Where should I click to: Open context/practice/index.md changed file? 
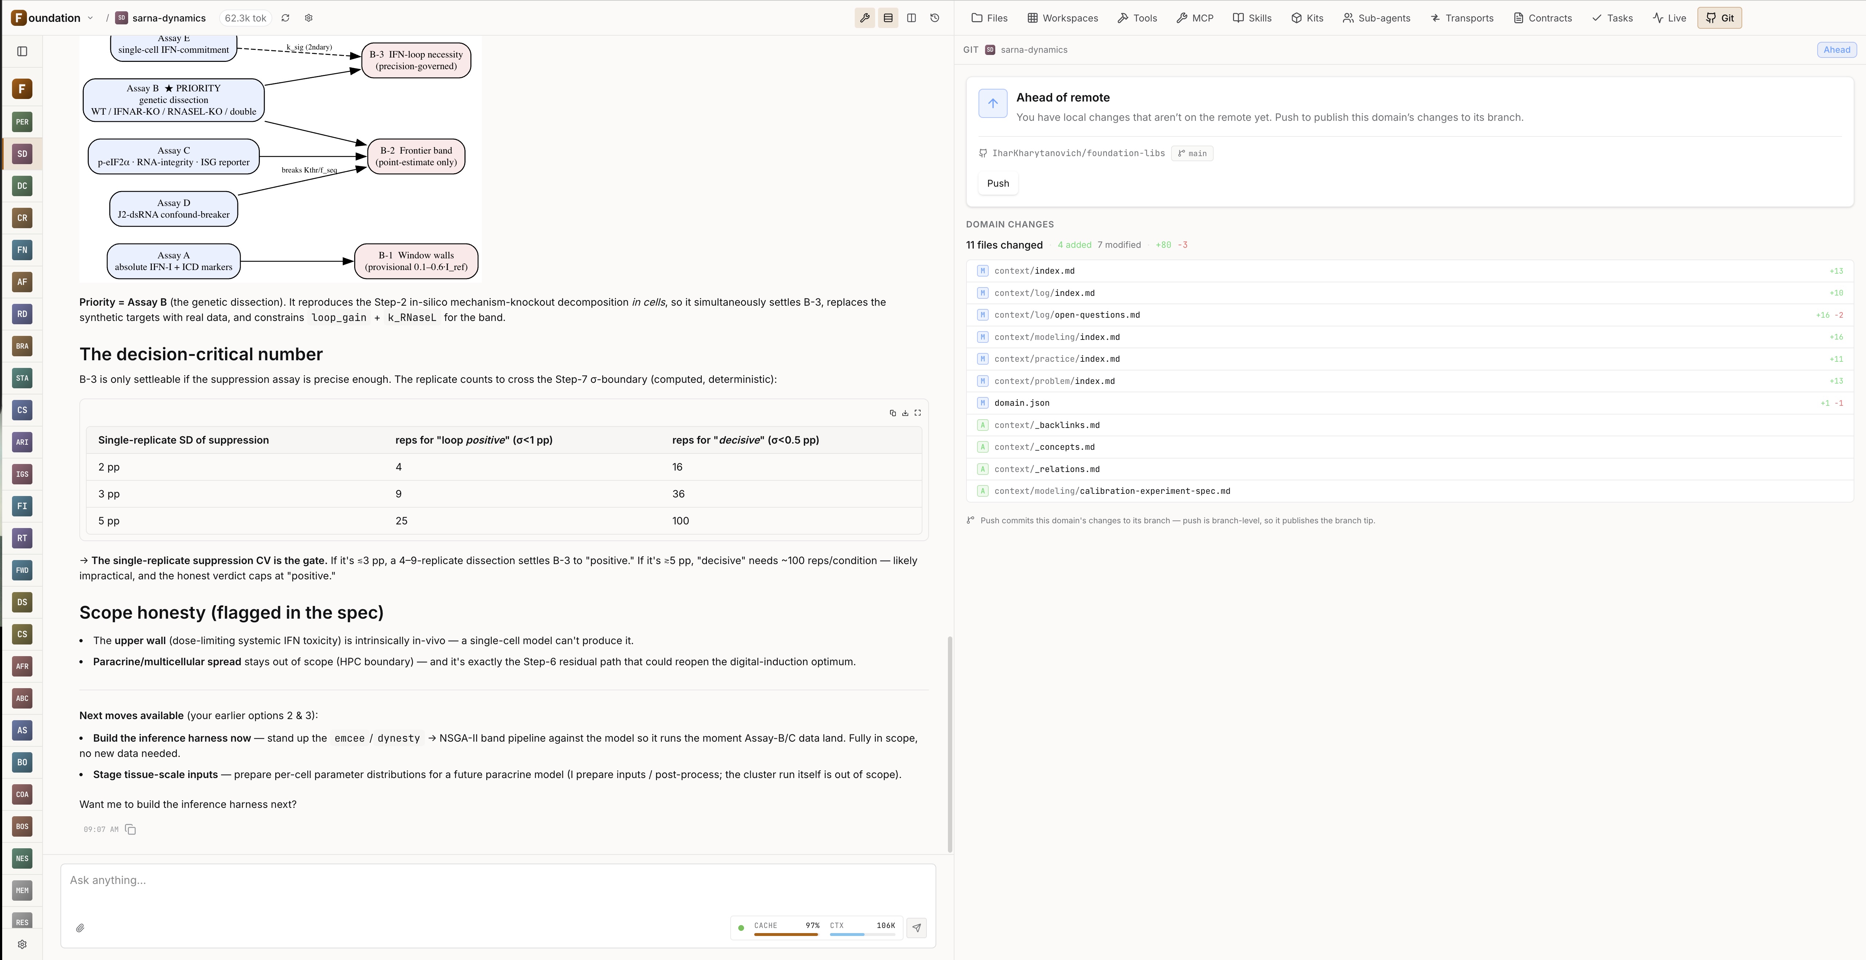pos(1410,359)
